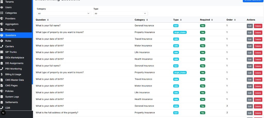This screenshot has width=264, height=118.
Task: Delete the General Insurance order 2 question
Action: click(258, 106)
